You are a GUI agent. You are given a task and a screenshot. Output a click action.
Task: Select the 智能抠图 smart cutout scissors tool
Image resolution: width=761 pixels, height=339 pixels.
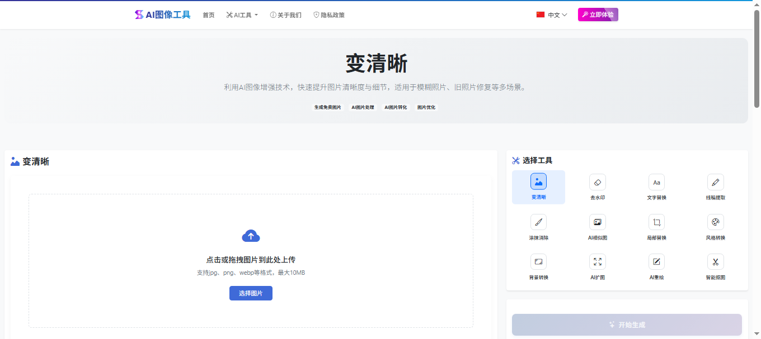coord(715,266)
